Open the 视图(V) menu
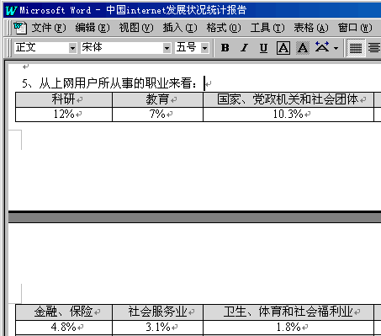 click(x=136, y=28)
